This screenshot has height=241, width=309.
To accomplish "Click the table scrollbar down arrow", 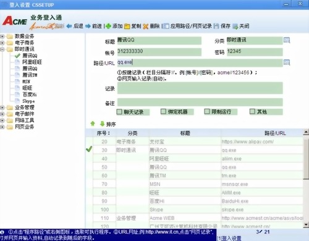I will click(x=306, y=225).
